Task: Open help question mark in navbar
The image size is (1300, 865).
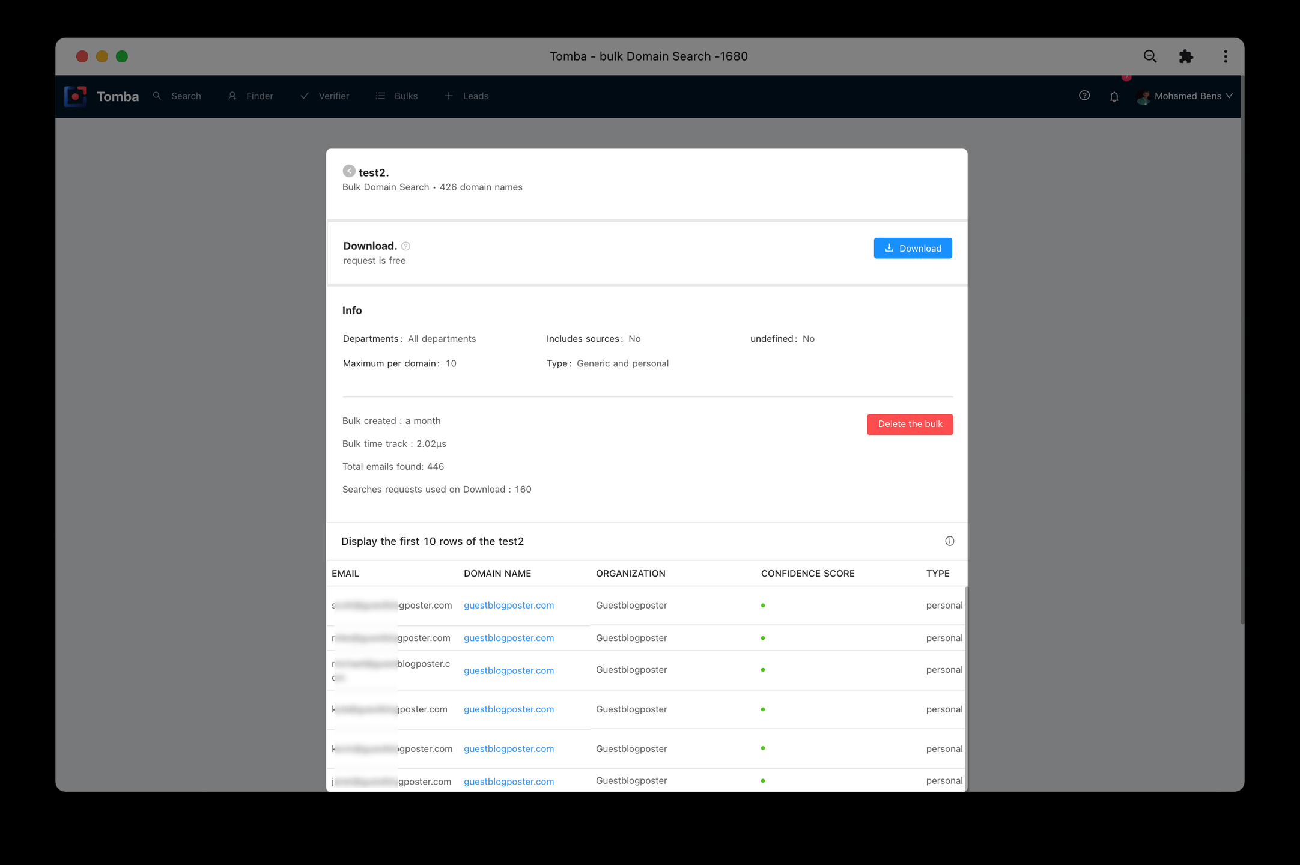Action: pos(1084,96)
